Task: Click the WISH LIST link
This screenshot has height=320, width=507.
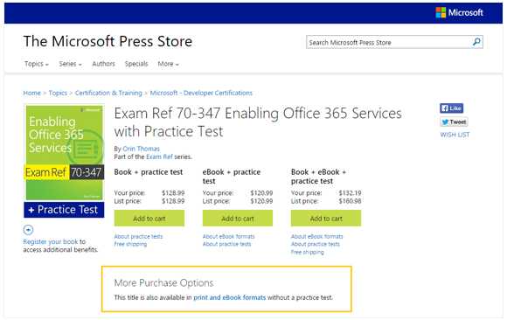Action: (455, 135)
